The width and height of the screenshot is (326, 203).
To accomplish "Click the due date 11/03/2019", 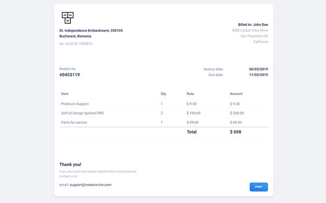I will point(258,75).
